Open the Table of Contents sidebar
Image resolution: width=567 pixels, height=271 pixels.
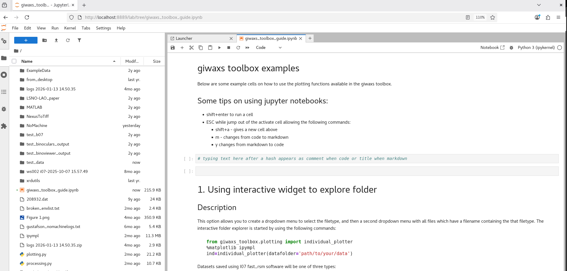(4, 92)
